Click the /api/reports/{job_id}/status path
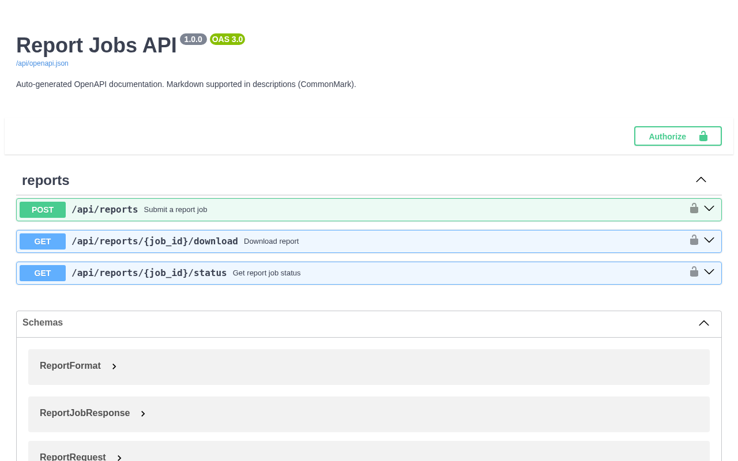 click(149, 273)
